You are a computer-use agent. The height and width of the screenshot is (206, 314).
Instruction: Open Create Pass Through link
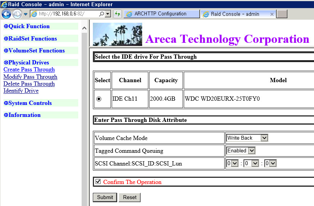click(29, 69)
